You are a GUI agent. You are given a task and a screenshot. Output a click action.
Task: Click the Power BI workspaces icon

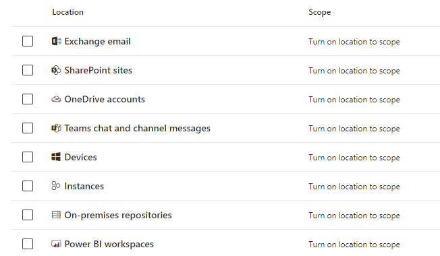point(56,244)
